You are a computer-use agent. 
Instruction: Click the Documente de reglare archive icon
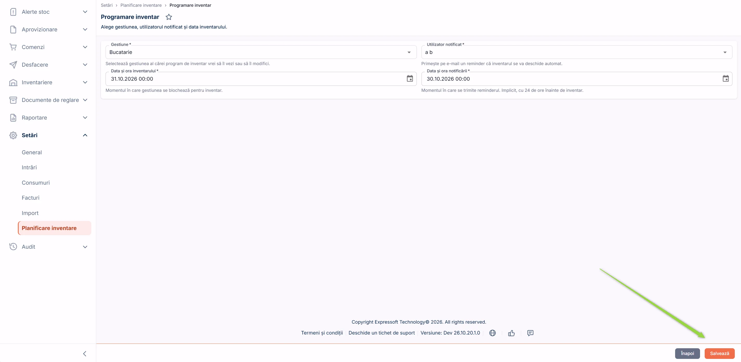coord(13,100)
